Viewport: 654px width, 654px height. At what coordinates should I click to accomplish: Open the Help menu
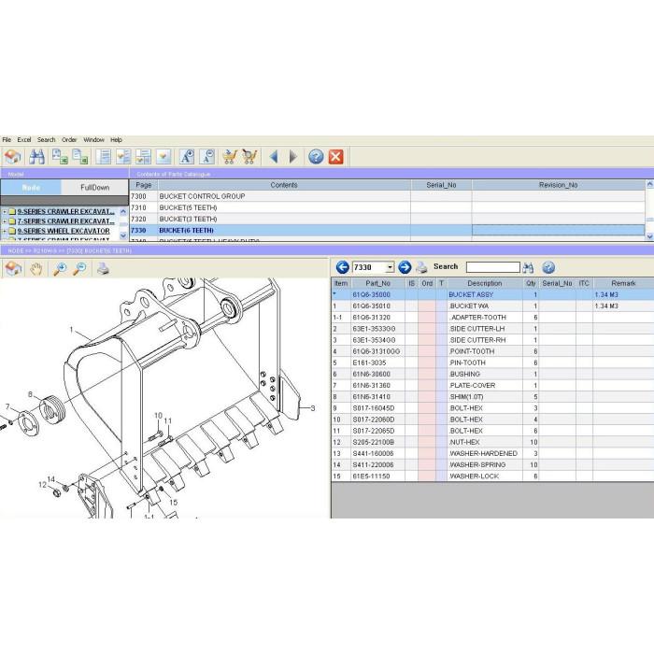pyautogui.click(x=117, y=140)
